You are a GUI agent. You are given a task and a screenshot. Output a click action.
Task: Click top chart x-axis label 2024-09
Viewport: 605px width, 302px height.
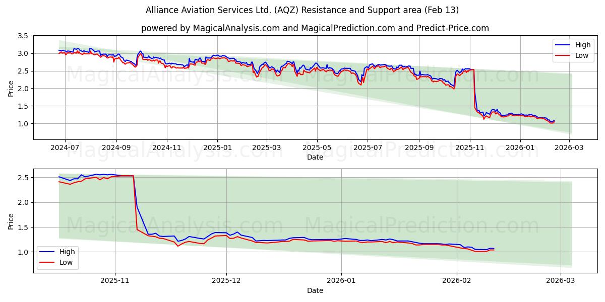tap(116, 148)
